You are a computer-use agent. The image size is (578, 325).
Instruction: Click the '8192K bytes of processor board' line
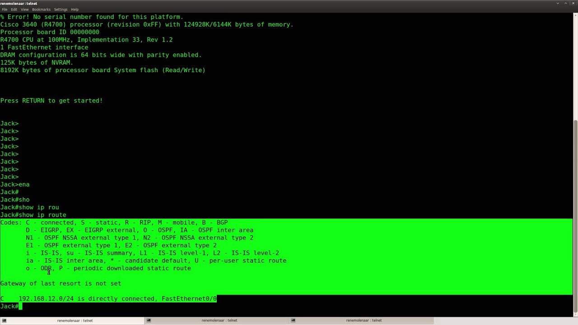(x=103, y=70)
